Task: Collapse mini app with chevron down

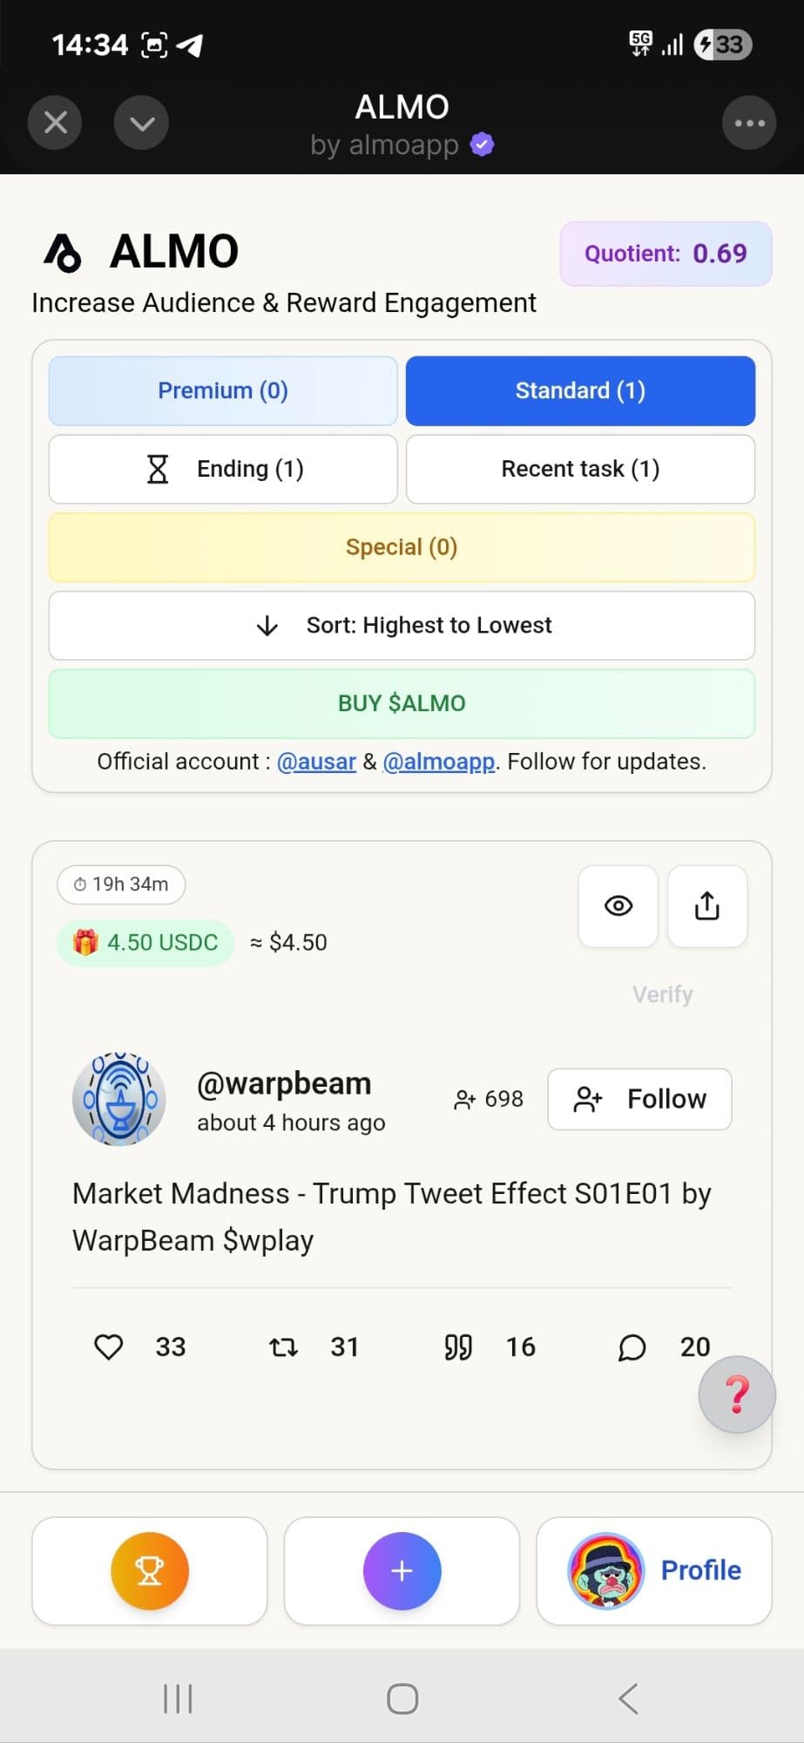Action: click(141, 123)
